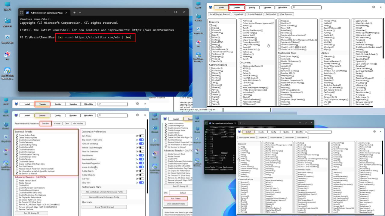The width and height of the screenshot is (385, 216).
Task: Open tab dropdown chevron in Administrator PowerShell window
Action: click(x=80, y=13)
